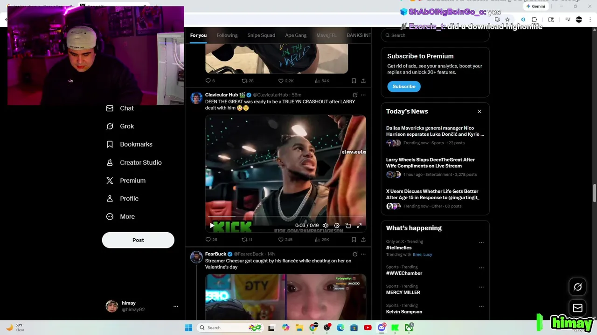Share the Clavicular Hub post

click(x=363, y=240)
